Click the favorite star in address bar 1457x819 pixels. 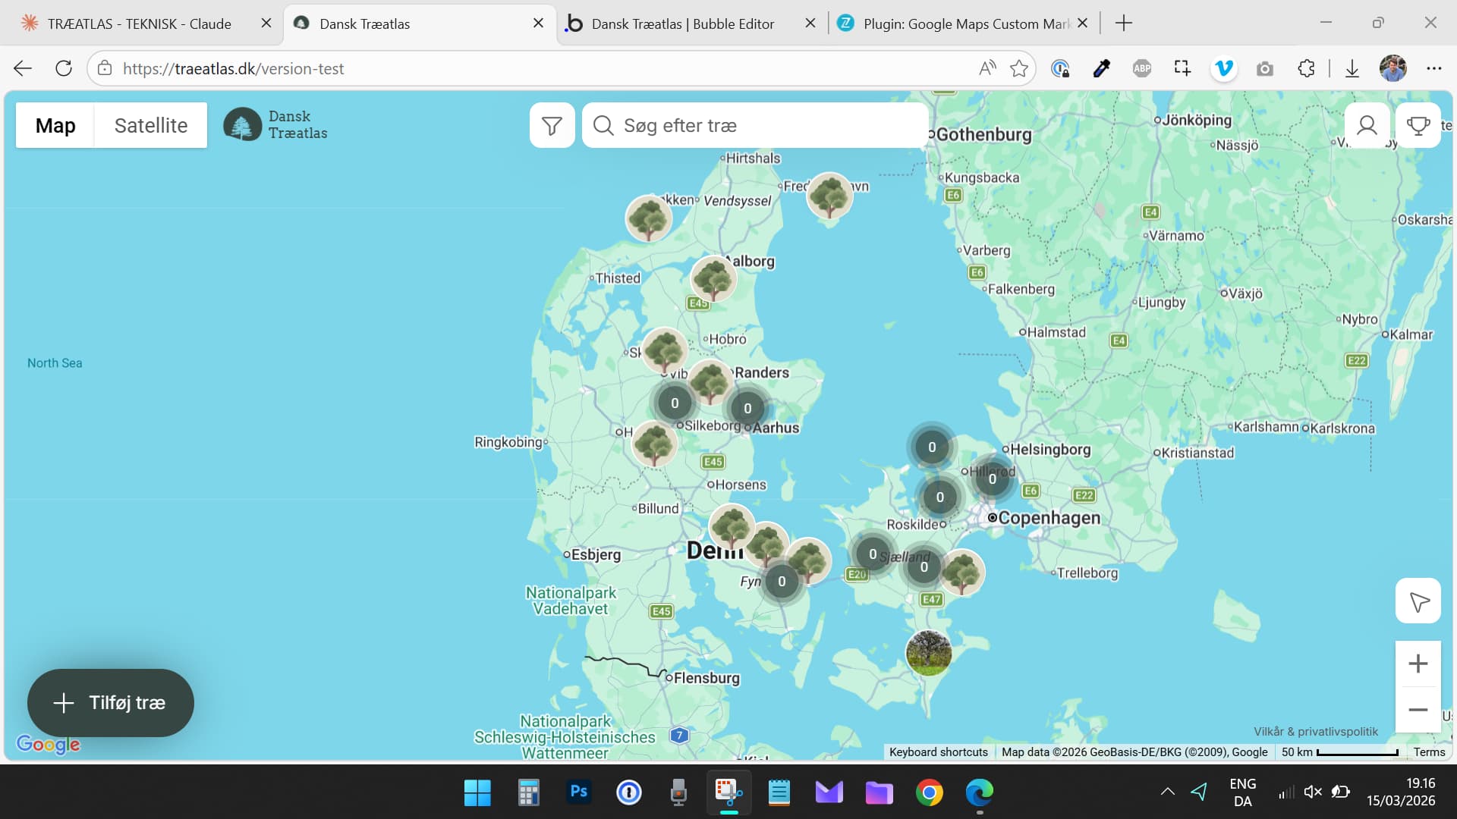tap(1018, 68)
